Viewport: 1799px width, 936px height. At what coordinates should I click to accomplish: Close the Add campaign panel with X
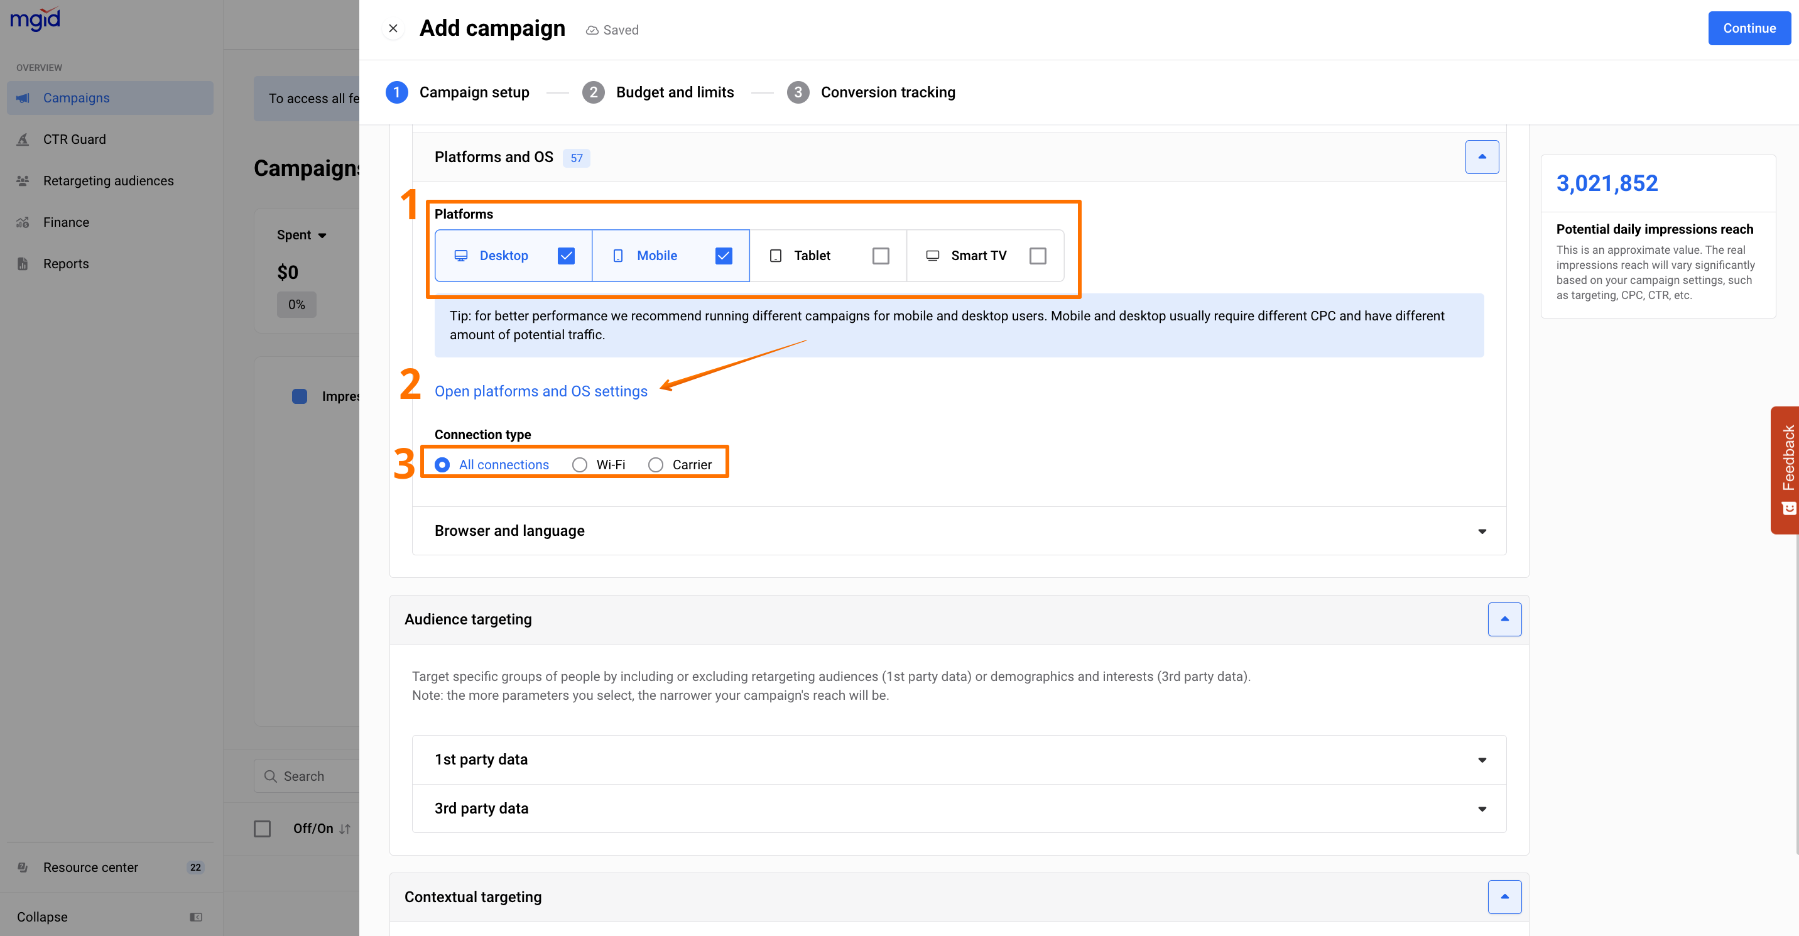[393, 29]
